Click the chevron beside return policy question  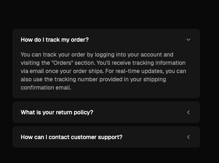[188, 112]
